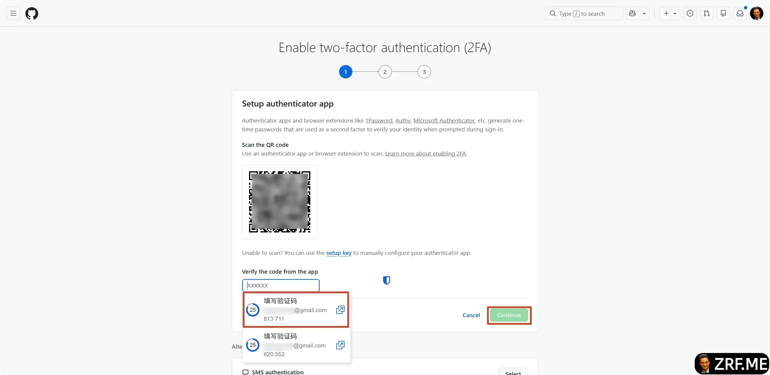Open the Repositories icon in header
This screenshot has width=770, height=375.
click(x=723, y=13)
